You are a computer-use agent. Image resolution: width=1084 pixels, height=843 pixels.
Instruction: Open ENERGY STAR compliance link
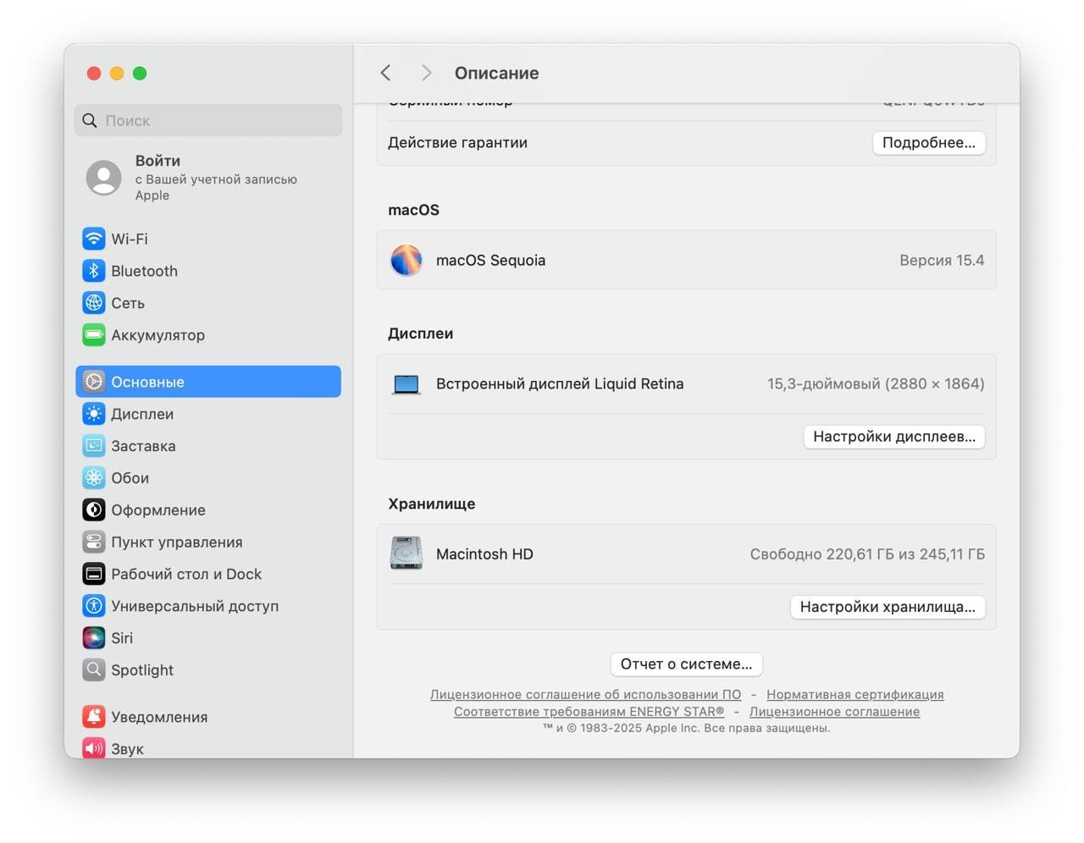[x=589, y=711]
